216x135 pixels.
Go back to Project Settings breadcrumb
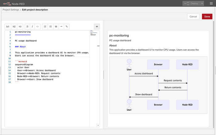point(11,10)
